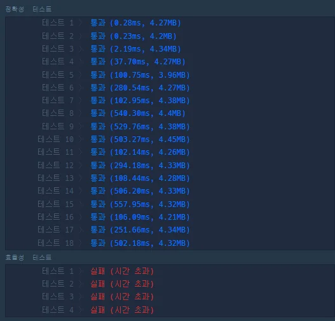Select result 통과 (108.44ms, 4.28MB)
Viewport: 335px width, 321px height.
pos(140,178)
